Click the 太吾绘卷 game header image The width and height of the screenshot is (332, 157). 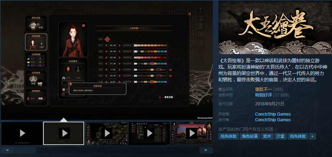tap(275, 28)
